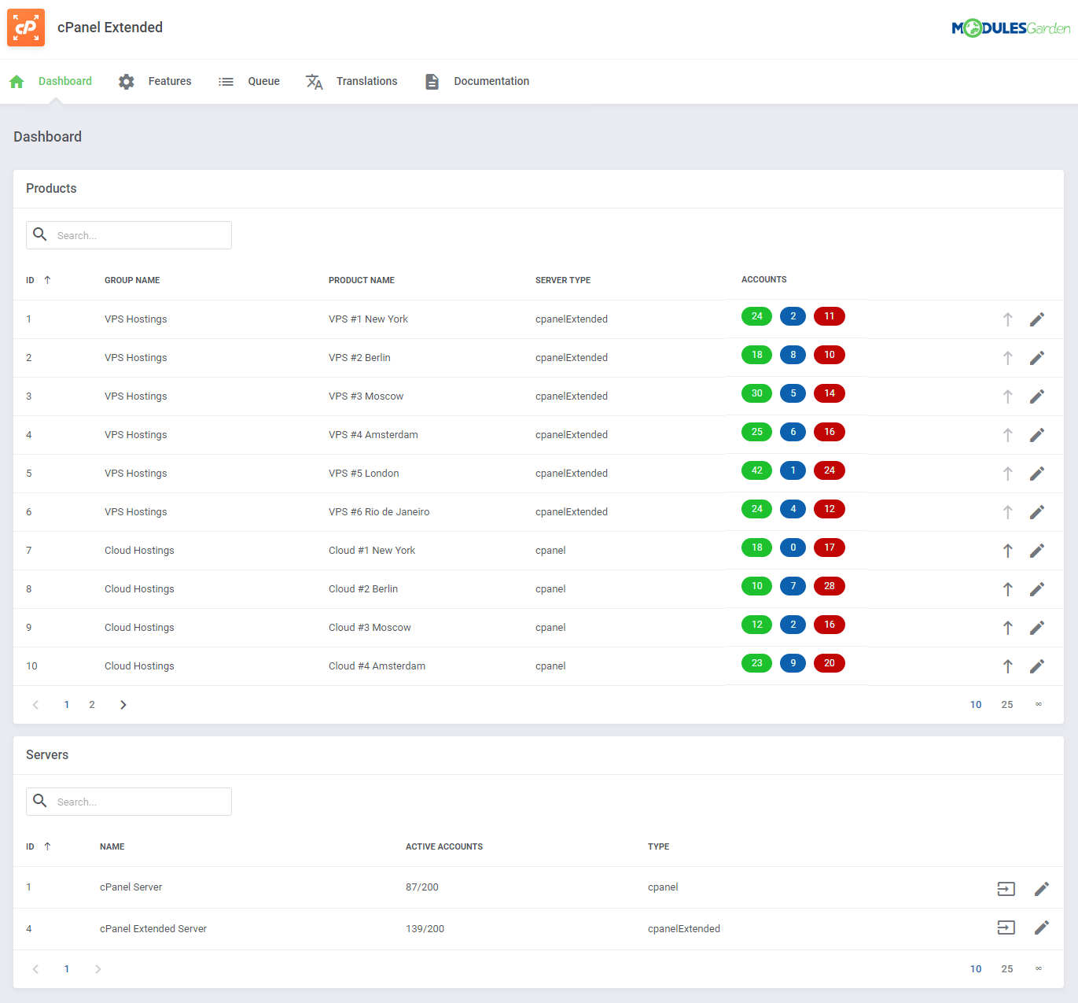
Task: Go to Servers page 1
Action: coord(67,969)
